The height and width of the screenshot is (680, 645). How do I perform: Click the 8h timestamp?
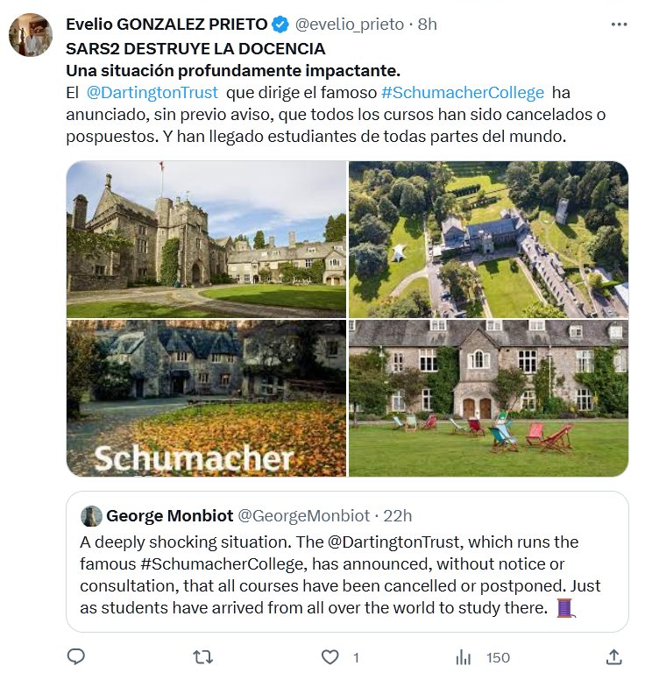point(427,25)
